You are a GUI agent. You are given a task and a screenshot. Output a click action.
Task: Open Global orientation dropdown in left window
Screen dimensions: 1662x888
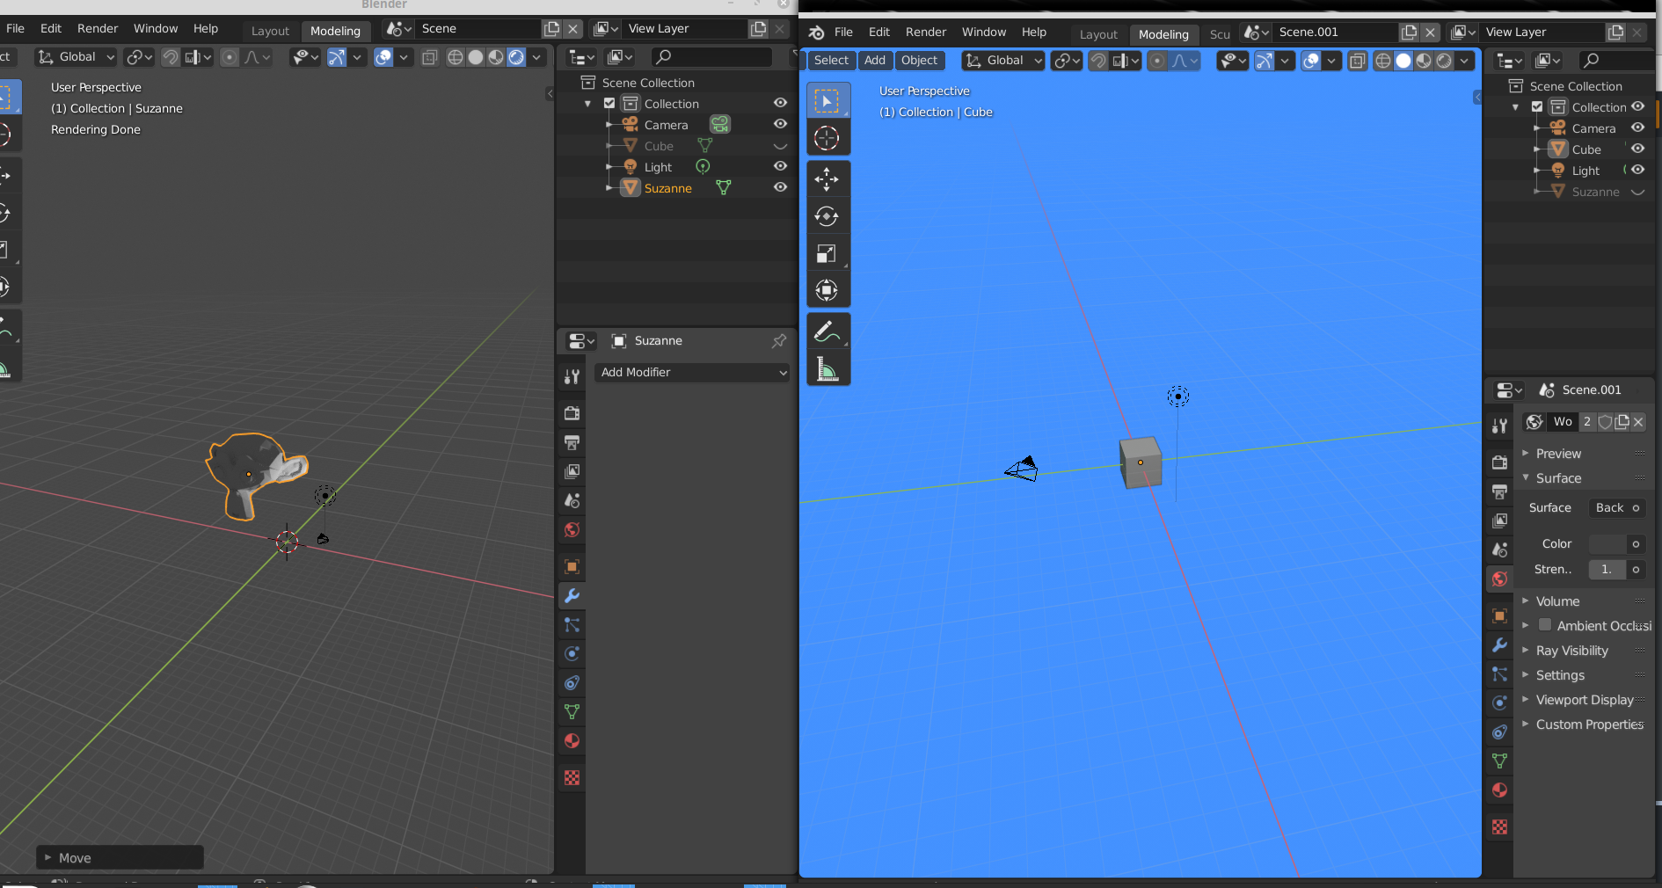[x=76, y=57]
